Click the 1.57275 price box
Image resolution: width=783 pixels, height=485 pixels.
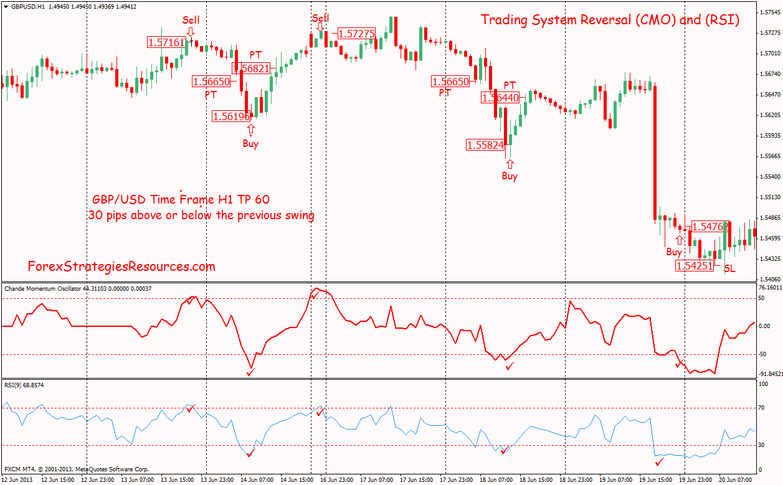click(x=356, y=34)
